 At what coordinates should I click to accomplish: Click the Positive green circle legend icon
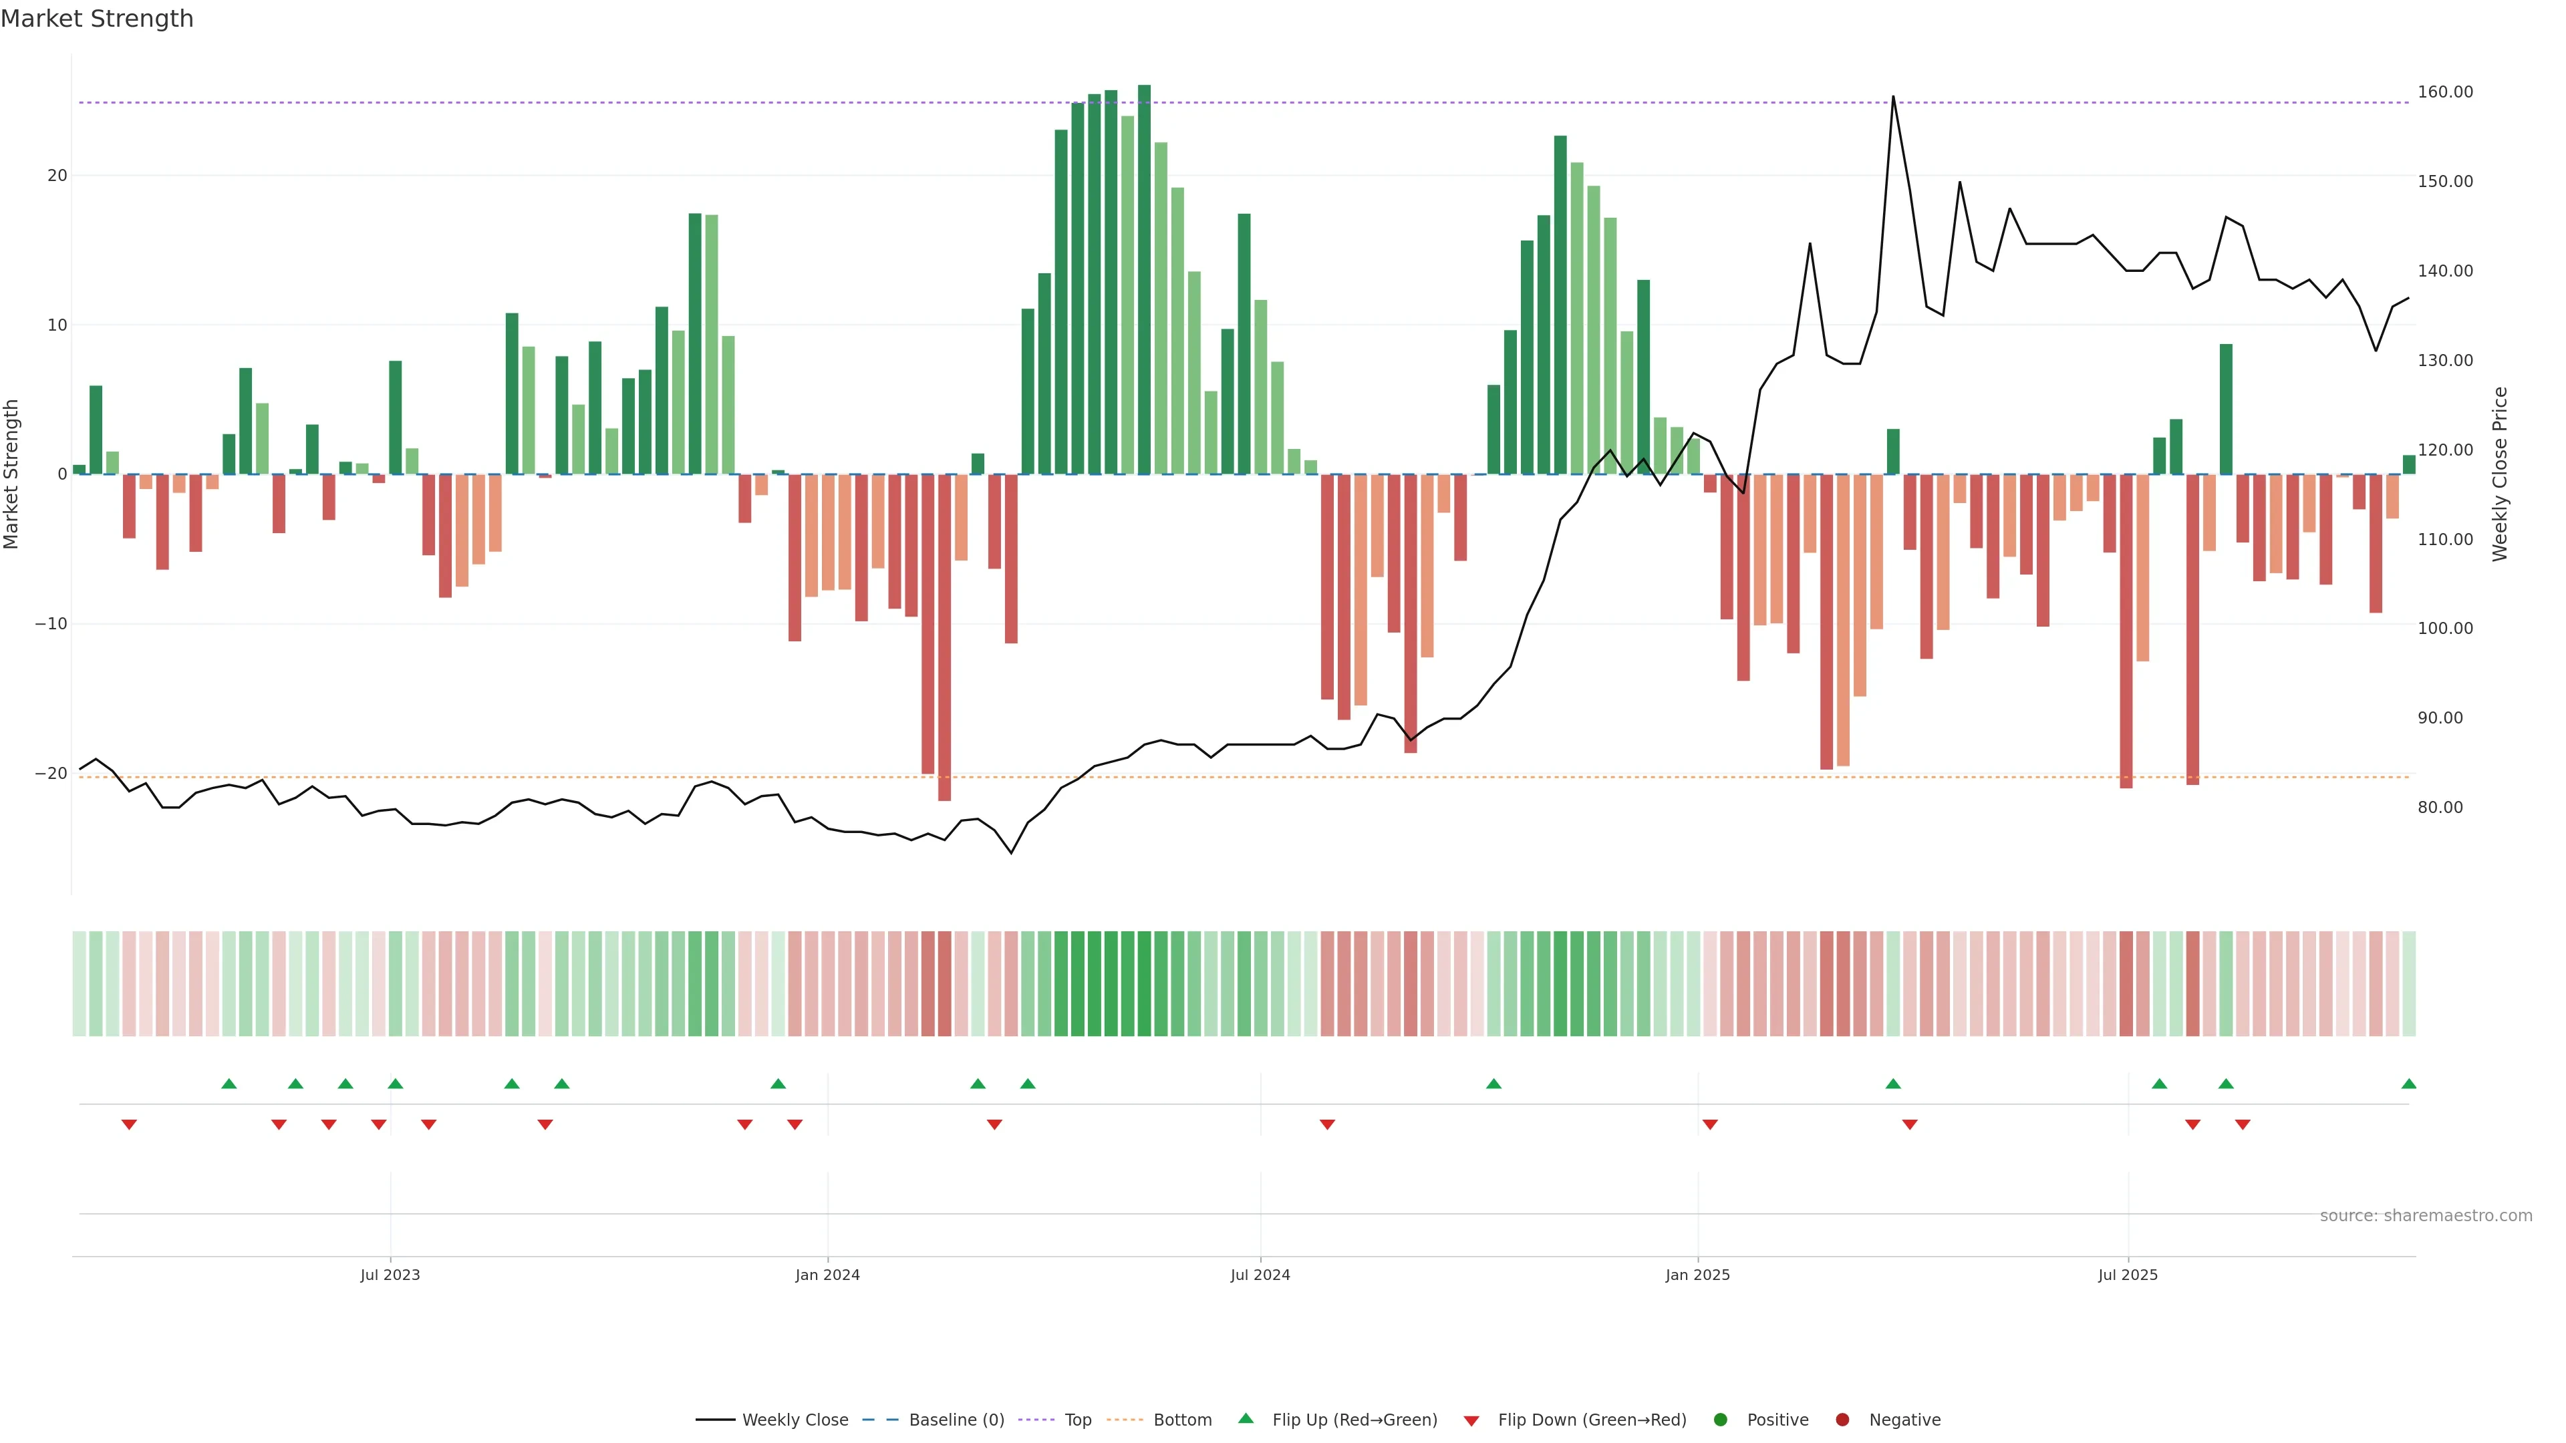[1720, 1419]
